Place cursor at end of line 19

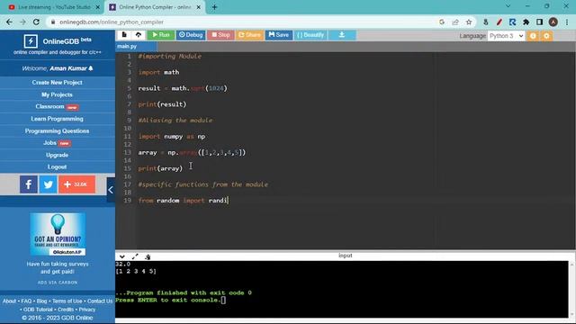(229, 201)
